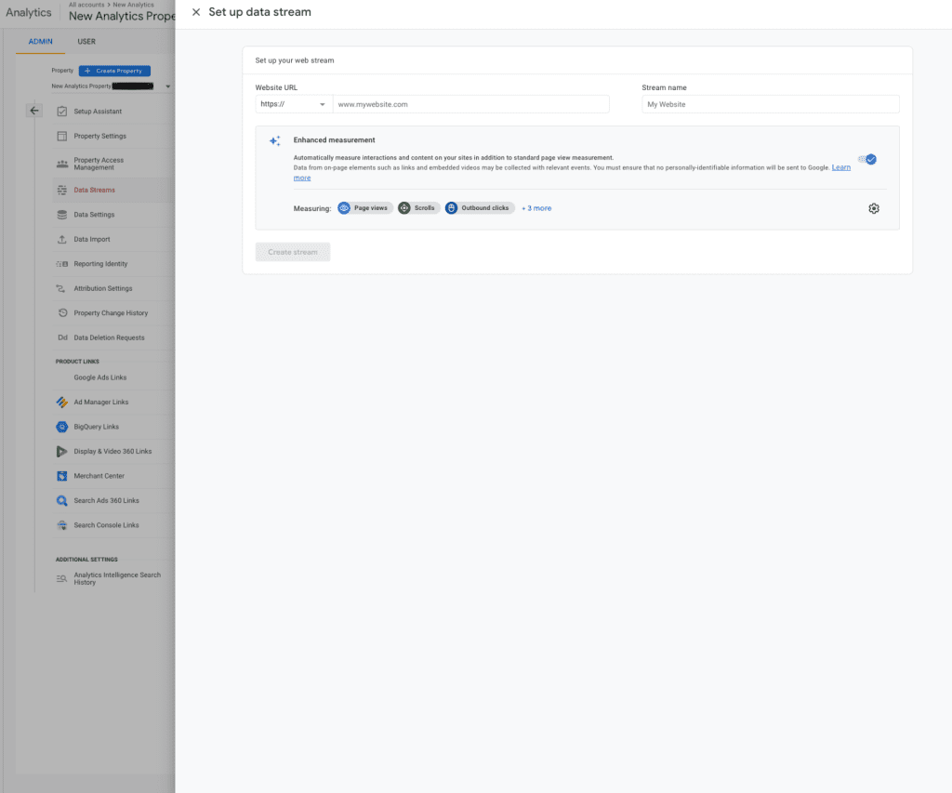Open the New Analytics Property selector dropdown
The height and width of the screenshot is (793, 952).
(166, 85)
